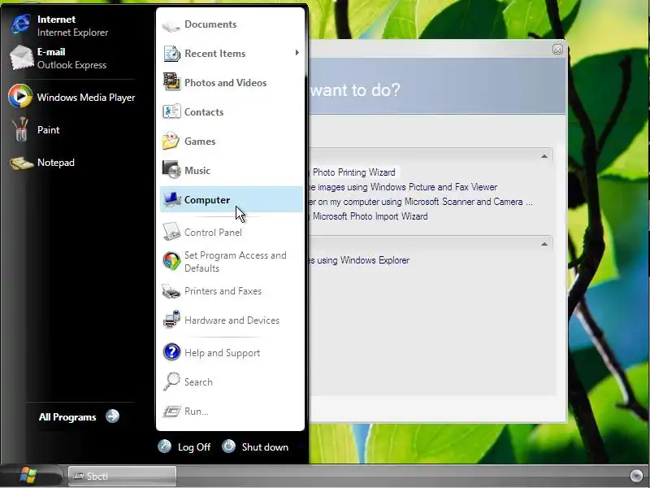
Task: Click the Computer monitor icon
Action: 171,199
